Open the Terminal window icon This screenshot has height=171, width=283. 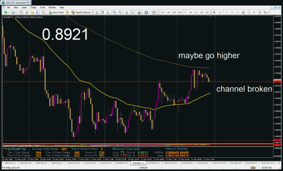[x=38, y=12]
